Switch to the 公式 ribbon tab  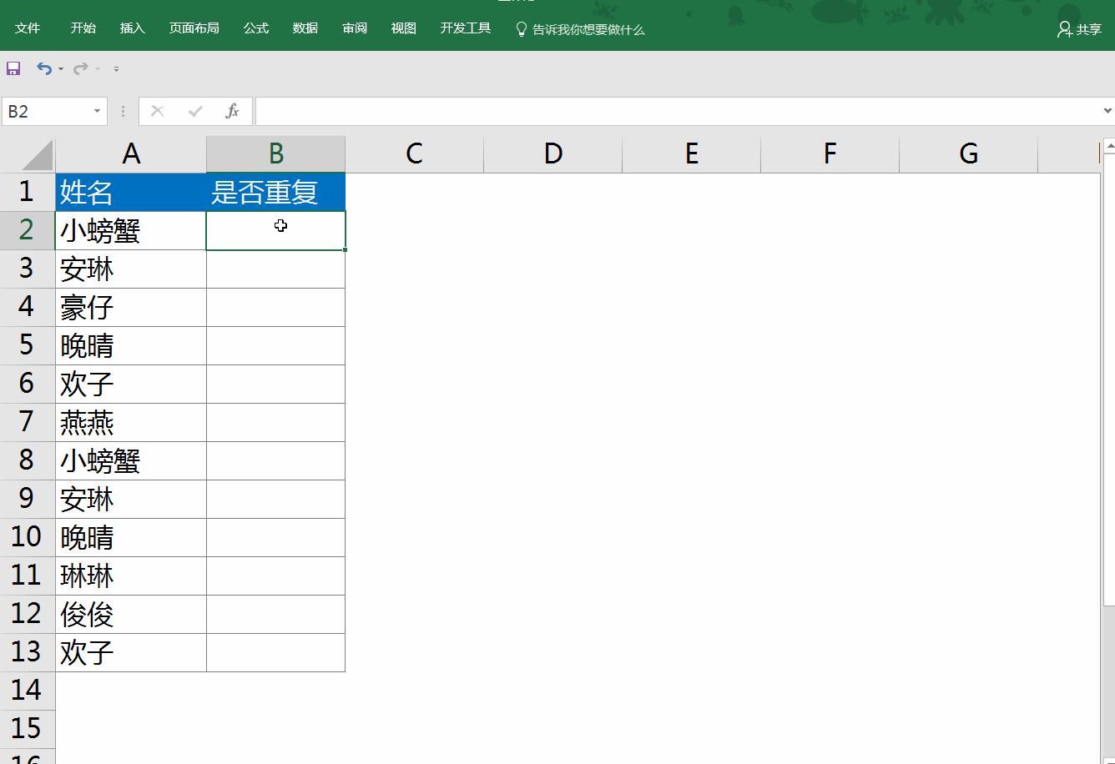point(255,28)
